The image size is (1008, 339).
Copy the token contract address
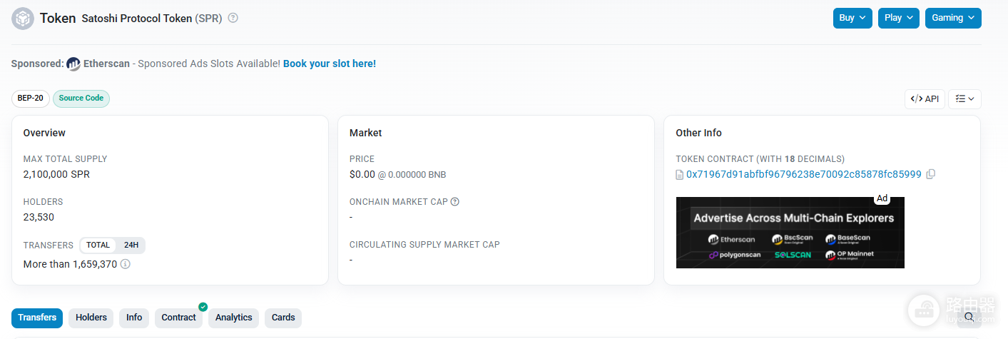tap(930, 174)
